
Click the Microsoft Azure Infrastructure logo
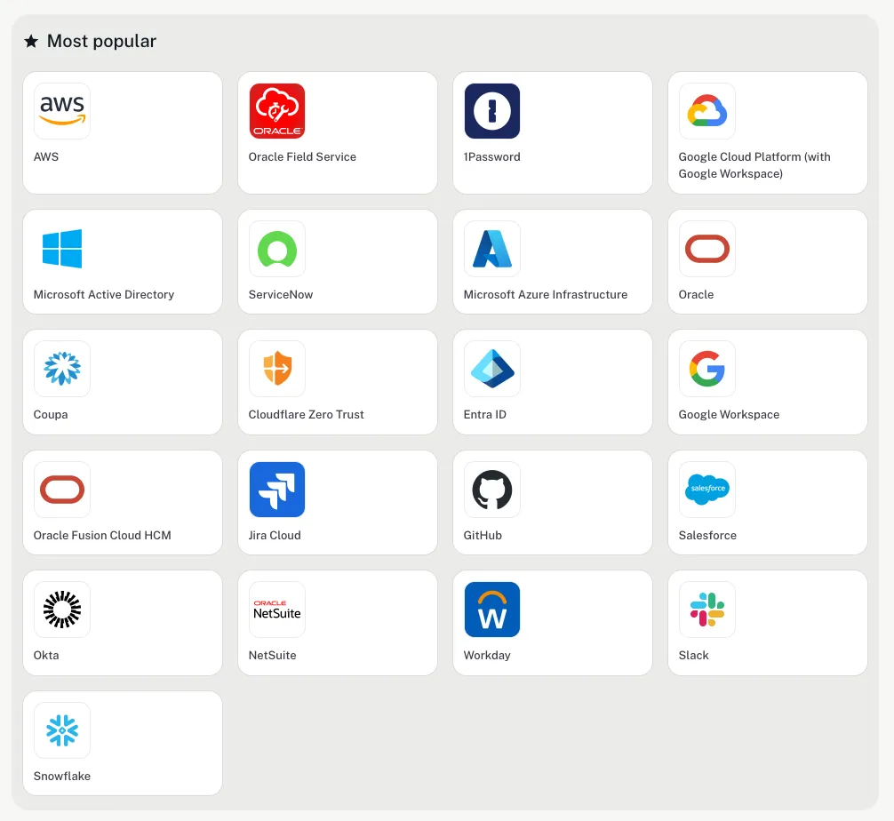point(492,249)
